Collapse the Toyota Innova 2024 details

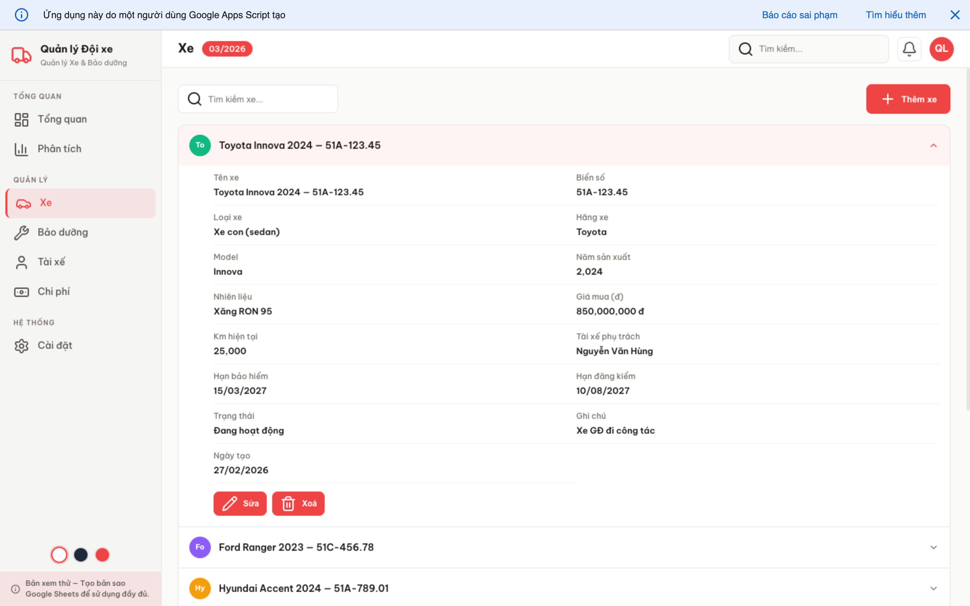[934, 145]
